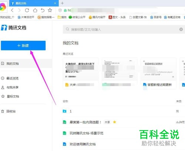Open the 微信公众平 bookmark

tap(77, 17)
